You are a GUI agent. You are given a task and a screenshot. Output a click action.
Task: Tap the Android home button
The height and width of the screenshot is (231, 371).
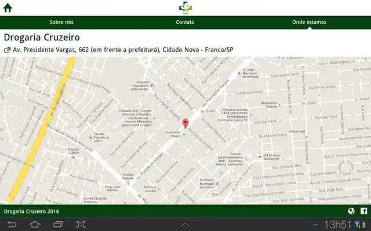coord(35,224)
